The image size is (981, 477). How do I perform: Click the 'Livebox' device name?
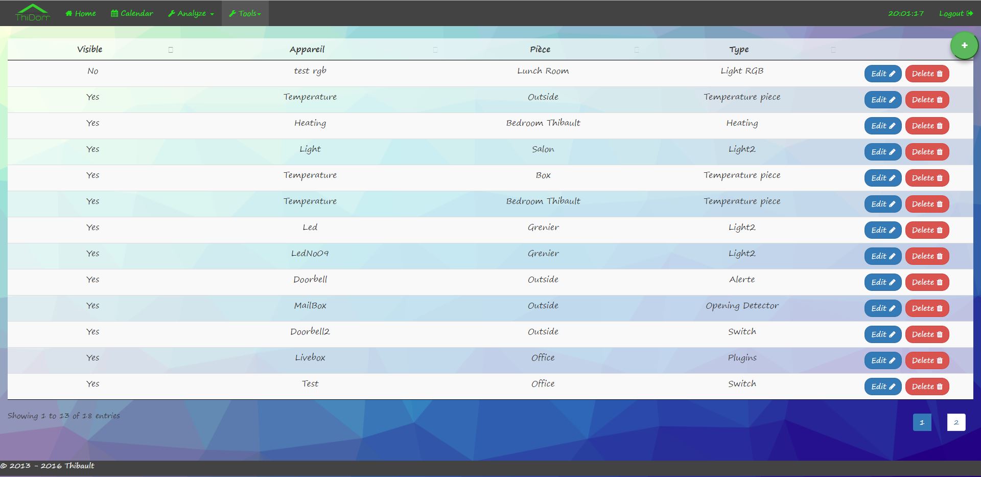[x=310, y=358]
